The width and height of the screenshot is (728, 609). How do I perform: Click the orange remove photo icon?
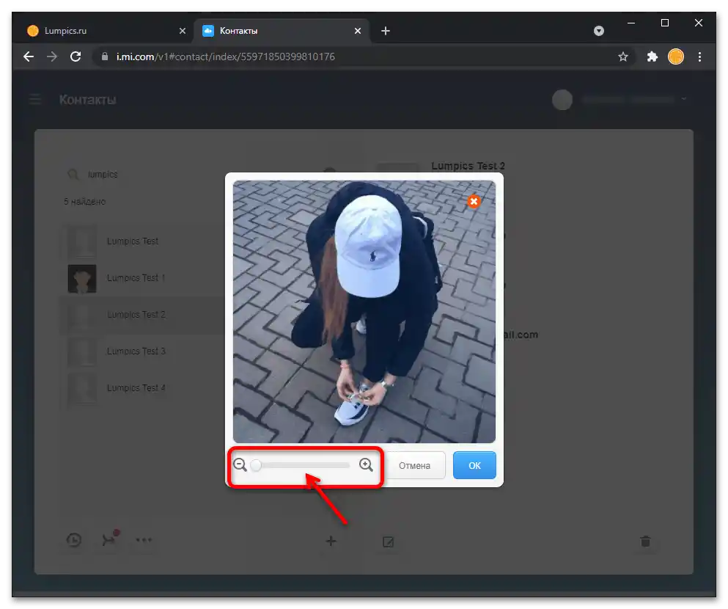pos(474,202)
